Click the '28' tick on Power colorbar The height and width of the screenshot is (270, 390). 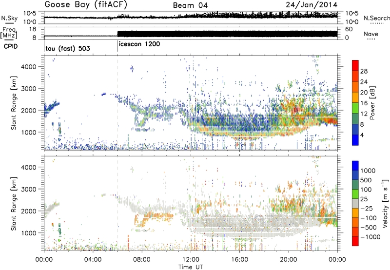(364, 71)
